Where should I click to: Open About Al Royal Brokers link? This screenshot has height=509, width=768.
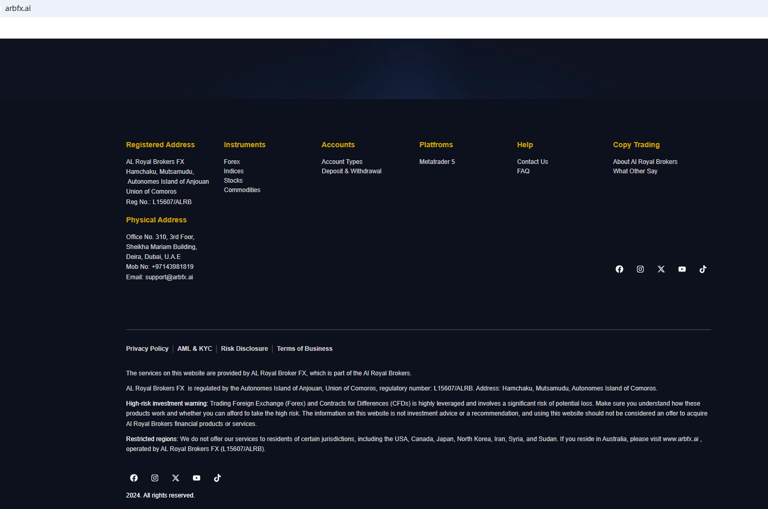pyautogui.click(x=645, y=162)
